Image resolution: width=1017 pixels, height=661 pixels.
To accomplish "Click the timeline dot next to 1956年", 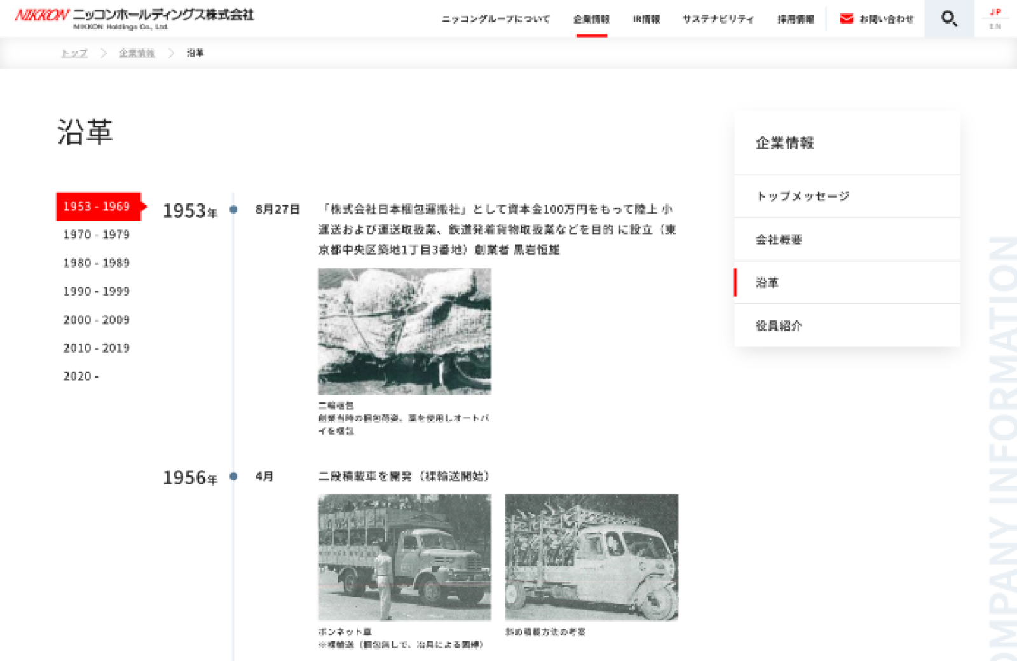I will tap(235, 475).
